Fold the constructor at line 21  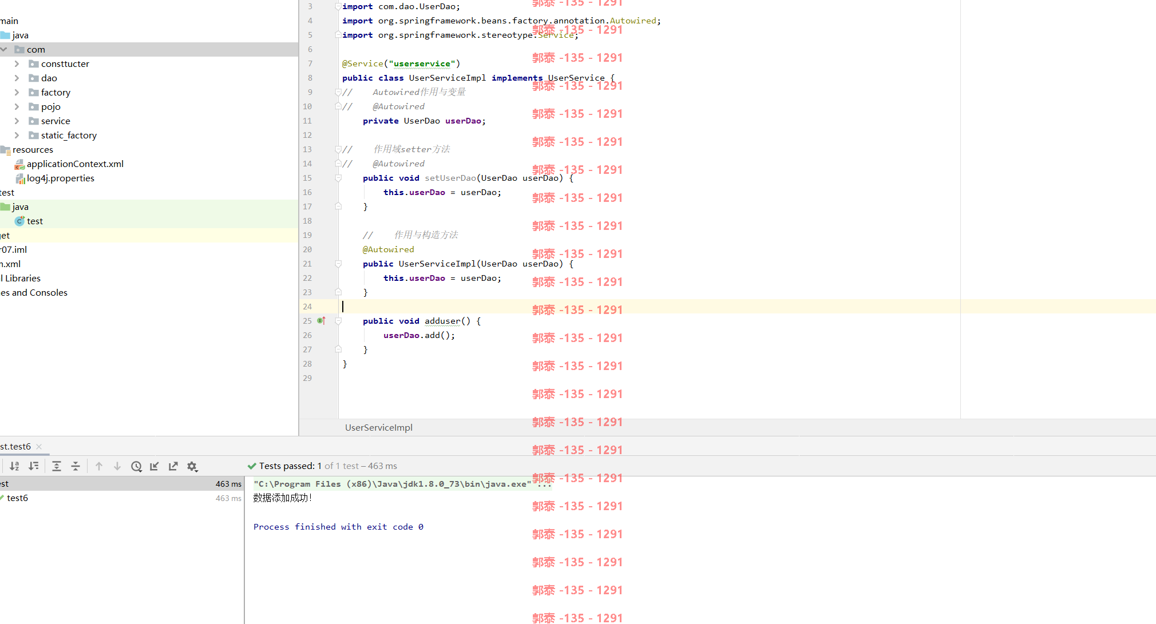(338, 264)
